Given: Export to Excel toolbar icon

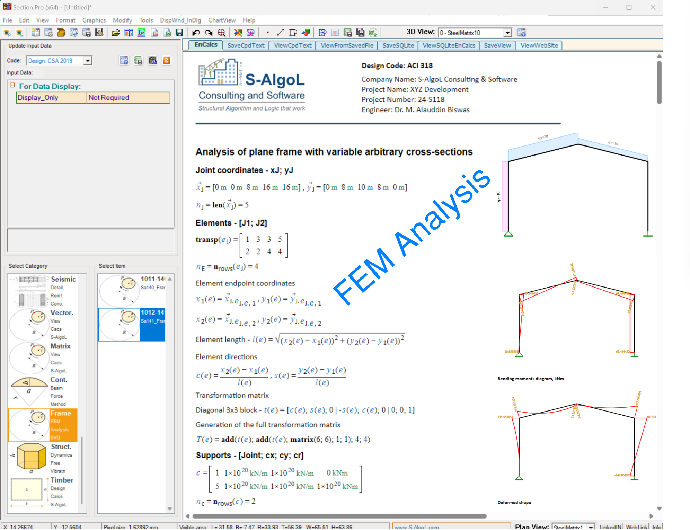Looking at the screenshot, I should point(167,33).
